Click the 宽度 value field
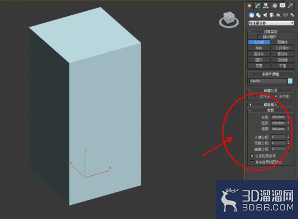This screenshot has width=298, height=219. pyautogui.click(x=278, y=123)
